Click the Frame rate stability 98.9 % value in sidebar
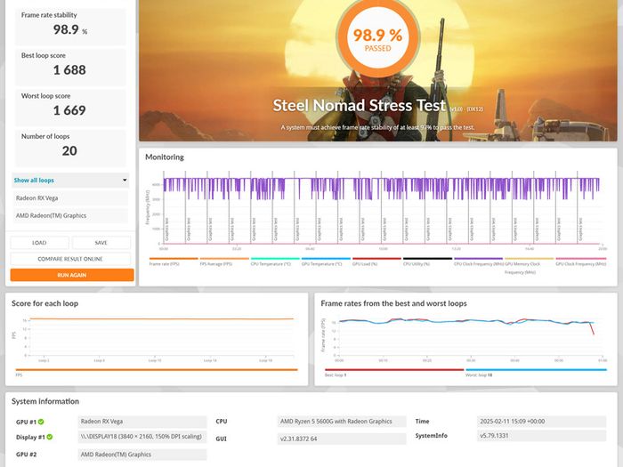This screenshot has height=467, width=623. click(x=70, y=29)
